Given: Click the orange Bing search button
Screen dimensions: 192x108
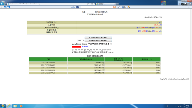Looking at the screenshot, I should pyautogui.click(x=115, y=7).
